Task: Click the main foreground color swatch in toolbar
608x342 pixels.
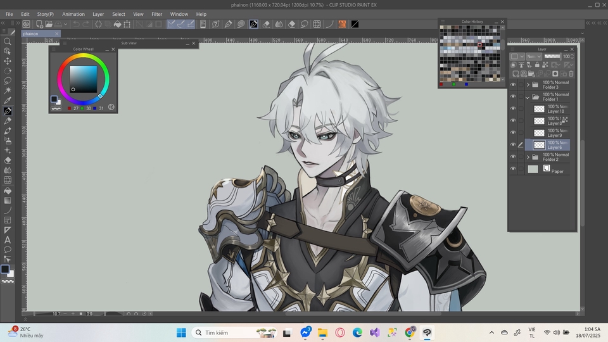Action: [5, 269]
